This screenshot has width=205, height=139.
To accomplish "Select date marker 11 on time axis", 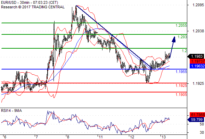I will coord(100,137).
